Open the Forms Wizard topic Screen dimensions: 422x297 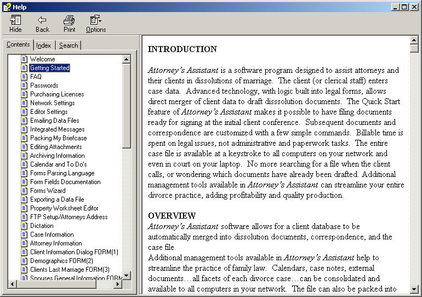click(x=48, y=191)
